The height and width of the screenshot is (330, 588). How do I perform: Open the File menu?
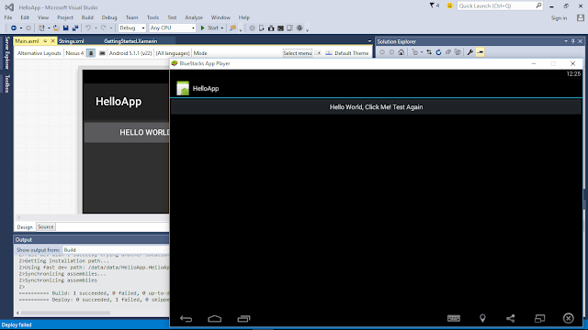[x=8, y=17]
